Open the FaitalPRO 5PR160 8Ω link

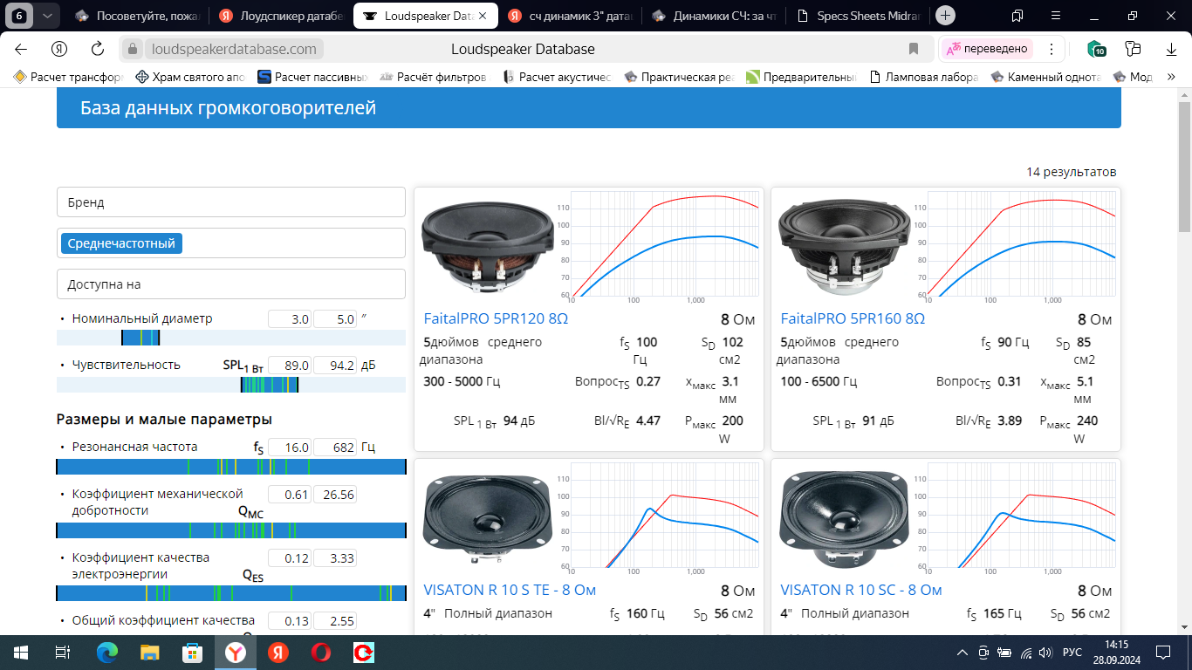tap(853, 318)
